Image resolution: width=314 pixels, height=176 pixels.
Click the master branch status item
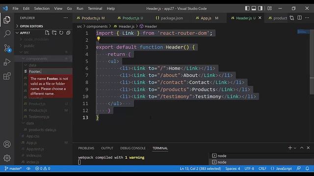click(x=13, y=169)
